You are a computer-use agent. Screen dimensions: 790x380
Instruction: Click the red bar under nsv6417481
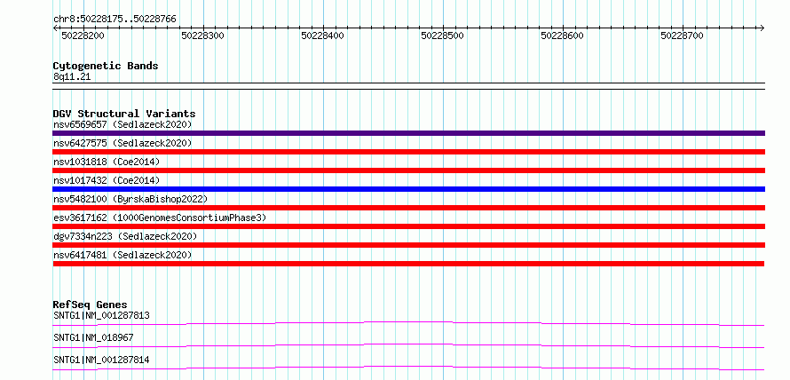tap(408, 264)
